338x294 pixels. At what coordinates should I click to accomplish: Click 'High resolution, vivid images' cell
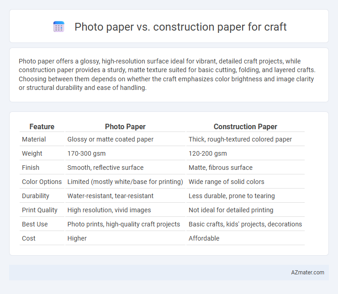(109, 210)
